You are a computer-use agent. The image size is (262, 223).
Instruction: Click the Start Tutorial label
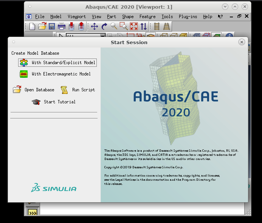pyautogui.click(x=60, y=102)
